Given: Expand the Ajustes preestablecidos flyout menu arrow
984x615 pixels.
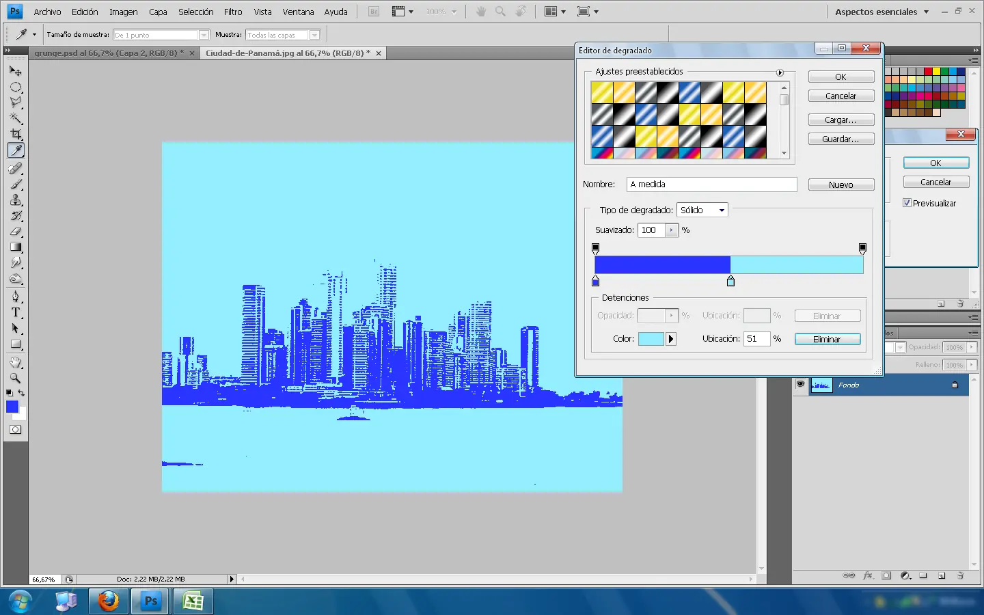Looking at the screenshot, I should point(780,72).
